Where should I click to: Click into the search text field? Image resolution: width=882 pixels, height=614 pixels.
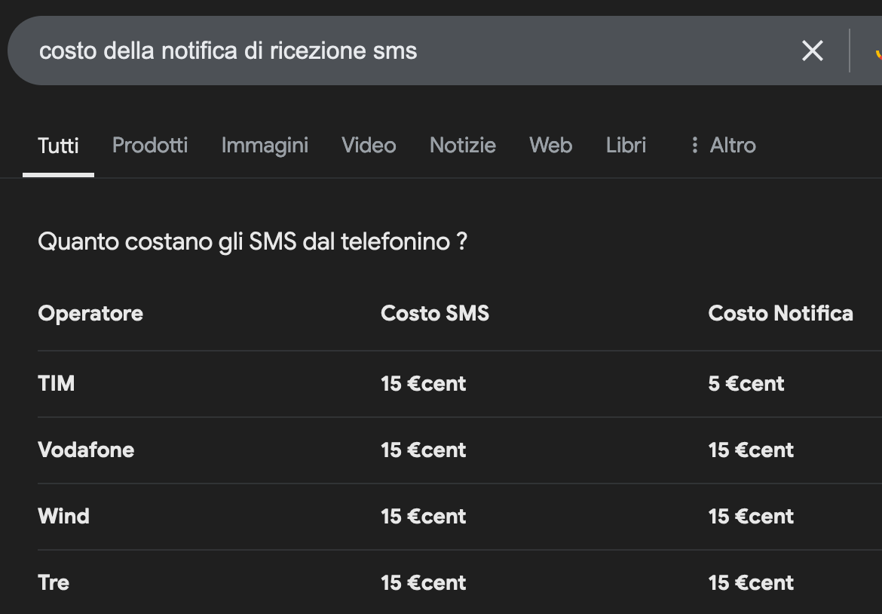pyautogui.click(x=377, y=51)
